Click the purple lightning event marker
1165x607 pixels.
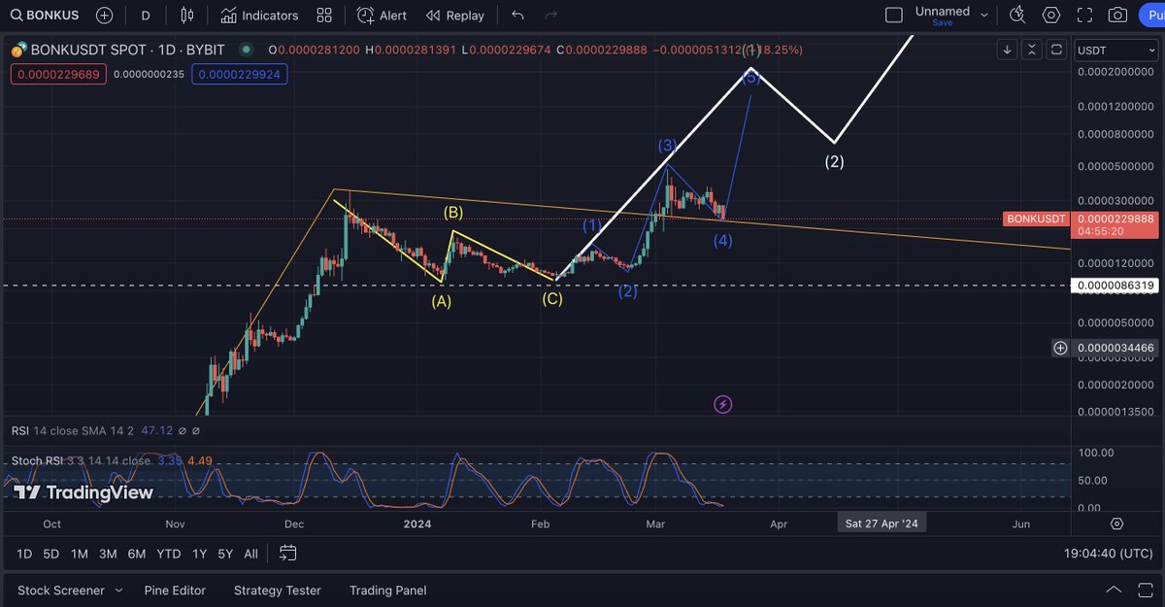722,404
